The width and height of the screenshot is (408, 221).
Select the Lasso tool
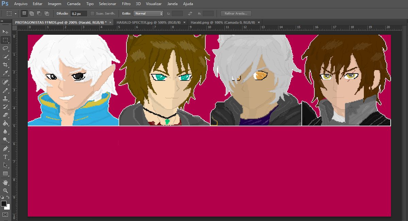5,48
